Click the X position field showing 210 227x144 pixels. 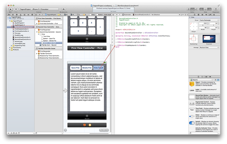pos(203,23)
